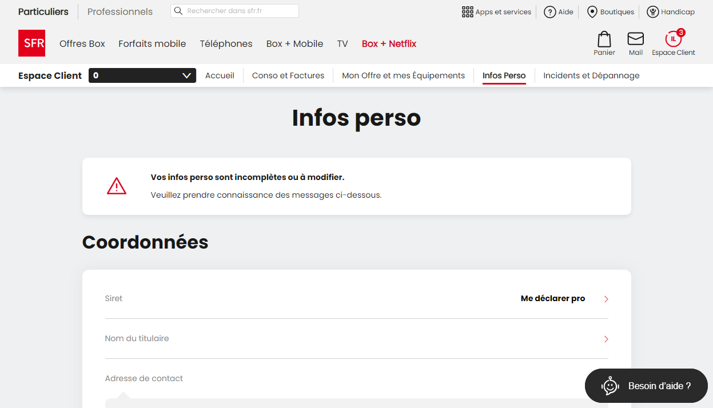Click the Espace Client heading label
This screenshot has width=713, height=408.
pos(50,75)
